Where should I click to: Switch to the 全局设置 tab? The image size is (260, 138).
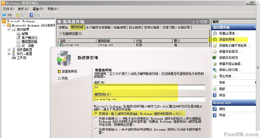(184, 27)
